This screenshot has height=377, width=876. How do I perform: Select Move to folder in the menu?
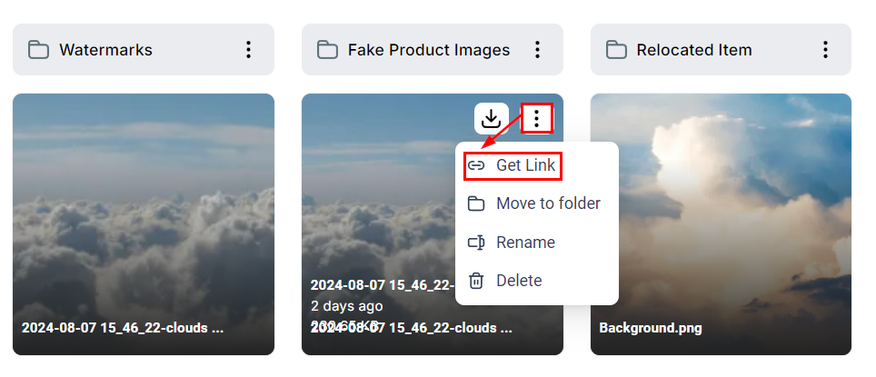click(537, 203)
